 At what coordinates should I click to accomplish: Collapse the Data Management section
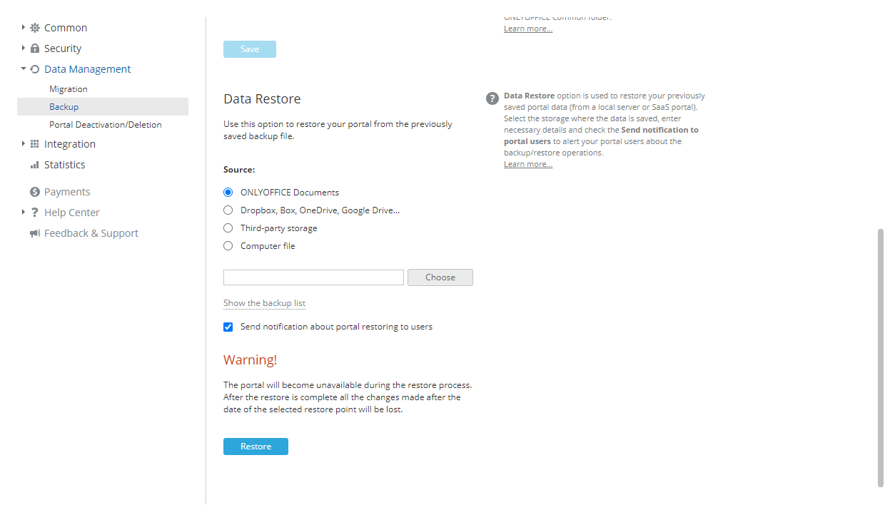point(22,68)
